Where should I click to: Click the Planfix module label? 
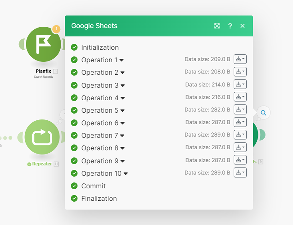point(43,71)
